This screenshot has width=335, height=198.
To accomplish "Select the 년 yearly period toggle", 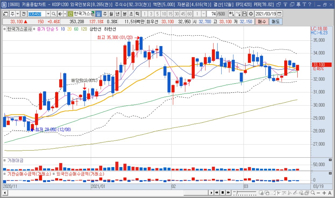I will [x=118, y=14].
